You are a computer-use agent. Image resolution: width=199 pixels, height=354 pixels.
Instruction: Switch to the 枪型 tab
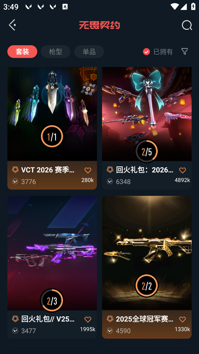point(56,51)
